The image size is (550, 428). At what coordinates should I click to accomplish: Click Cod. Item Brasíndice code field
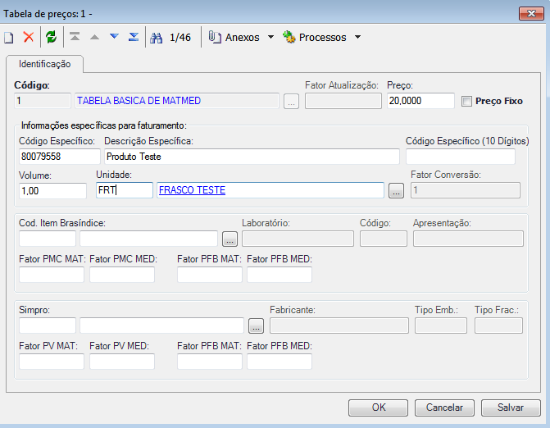click(48, 239)
